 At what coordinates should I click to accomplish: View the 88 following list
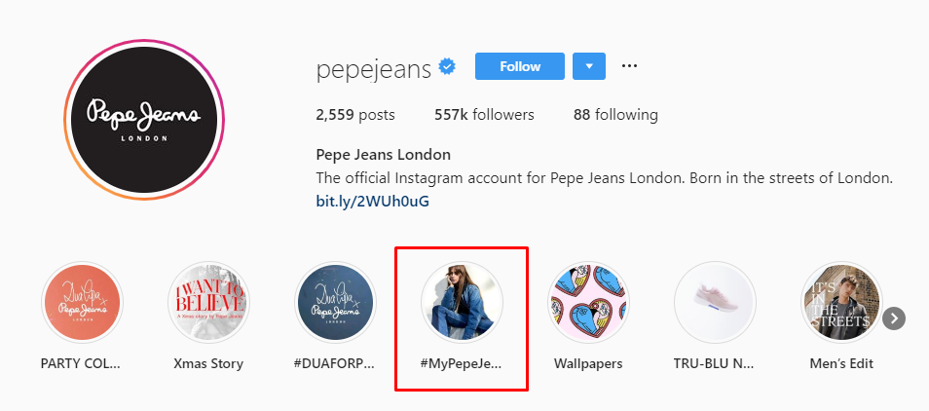click(615, 115)
